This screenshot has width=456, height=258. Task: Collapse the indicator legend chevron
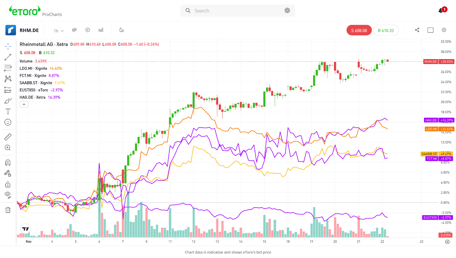(x=24, y=104)
